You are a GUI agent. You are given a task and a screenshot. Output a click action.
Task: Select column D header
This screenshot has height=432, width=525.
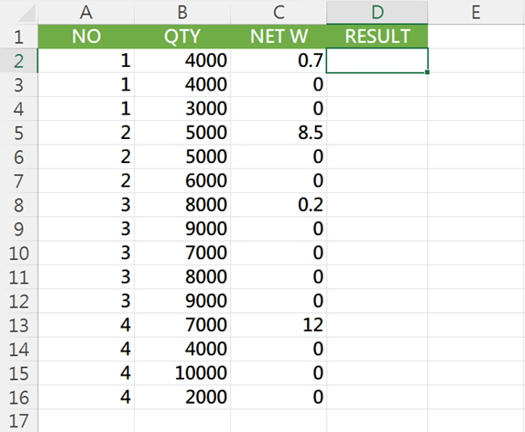point(377,13)
